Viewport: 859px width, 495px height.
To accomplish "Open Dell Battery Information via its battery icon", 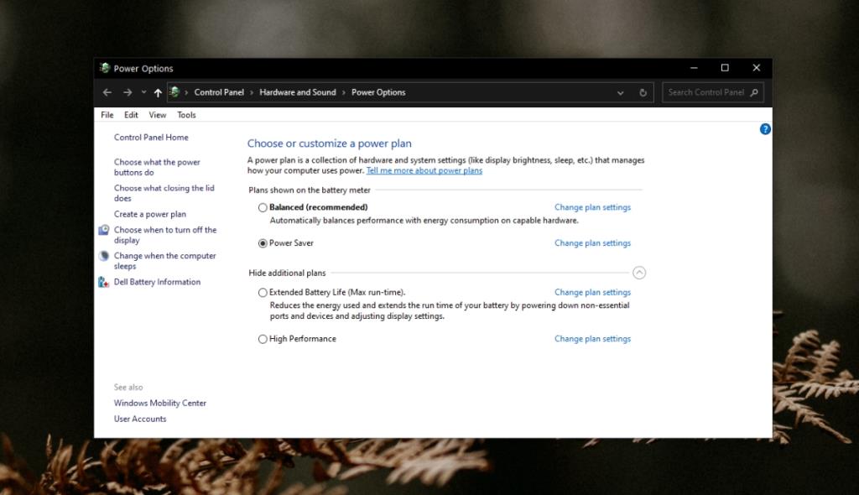I will (104, 282).
